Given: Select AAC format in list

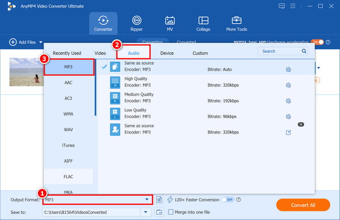Looking at the screenshot, I should pyautogui.click(x=69, y=83).
